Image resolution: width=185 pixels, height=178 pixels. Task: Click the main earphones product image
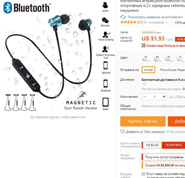click(50, 57)
